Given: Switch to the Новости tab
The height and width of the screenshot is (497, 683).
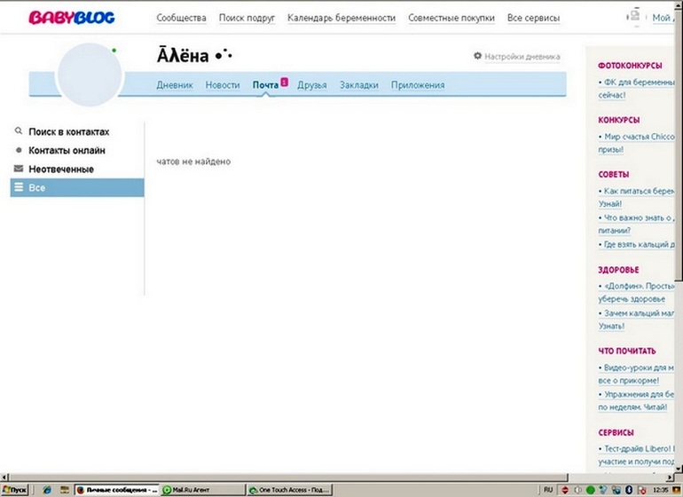Looking at the screenshot, I should [x=223, y=85].
